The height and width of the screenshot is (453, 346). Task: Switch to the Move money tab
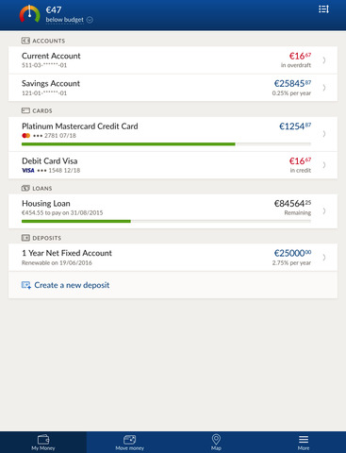click(129, 443)
